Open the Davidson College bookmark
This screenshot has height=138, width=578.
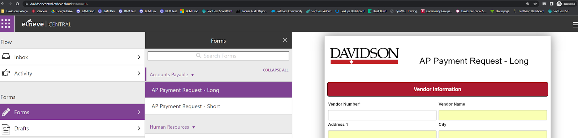pyautogui.click(x=14, y=11)
